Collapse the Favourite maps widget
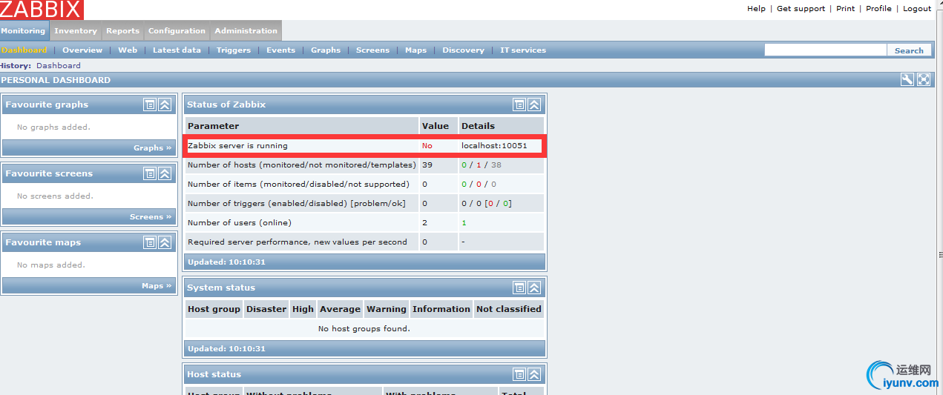943x395 pixels. tap(165, 242)
